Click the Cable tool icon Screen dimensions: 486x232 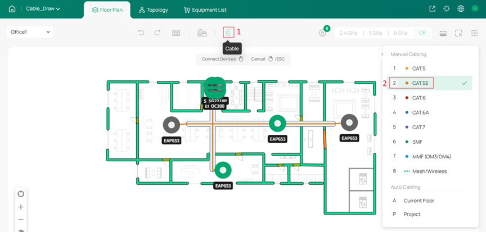[x=228, y=33]
